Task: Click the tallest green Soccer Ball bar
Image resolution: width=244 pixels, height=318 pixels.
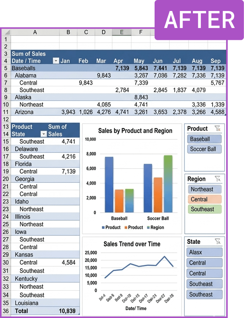Action: click(168, 184)
